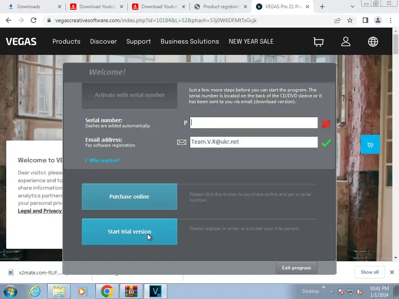Open the Support menu

click(x=138, y=41)
